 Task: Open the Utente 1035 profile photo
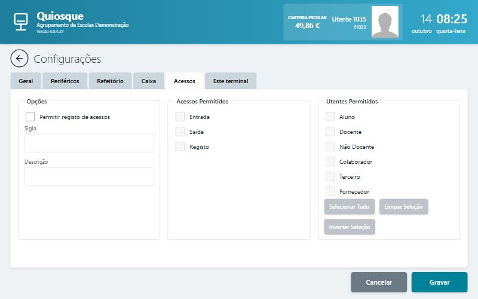coord(385,22)
